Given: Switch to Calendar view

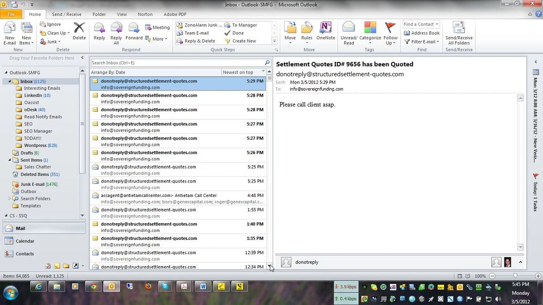Looking at the screenshot, I should point(25,241).
